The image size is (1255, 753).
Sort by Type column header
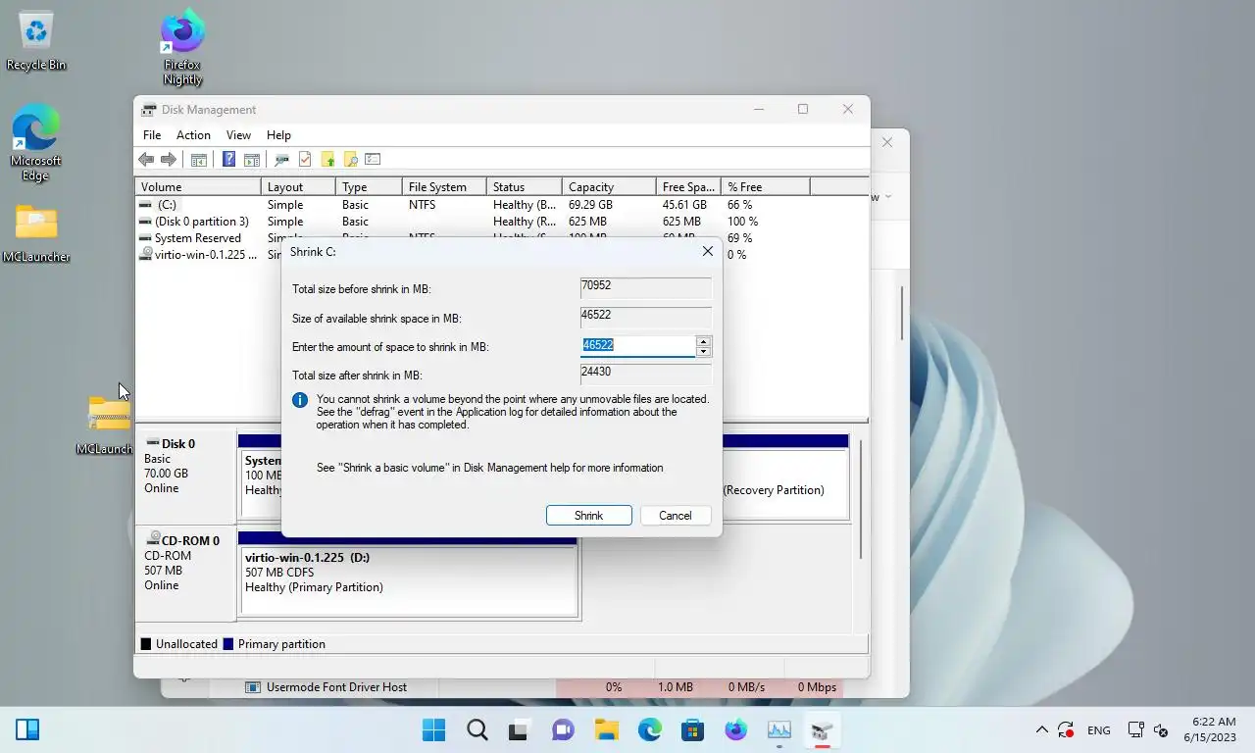(369, 186)
